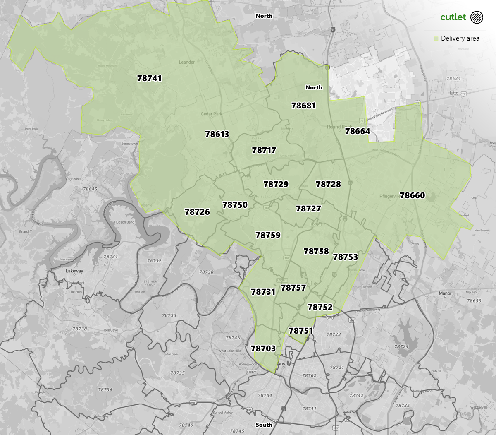This screenshot has height=435, width=496.
Task: Select the Leander city label
Action: [x=186, y=62]
